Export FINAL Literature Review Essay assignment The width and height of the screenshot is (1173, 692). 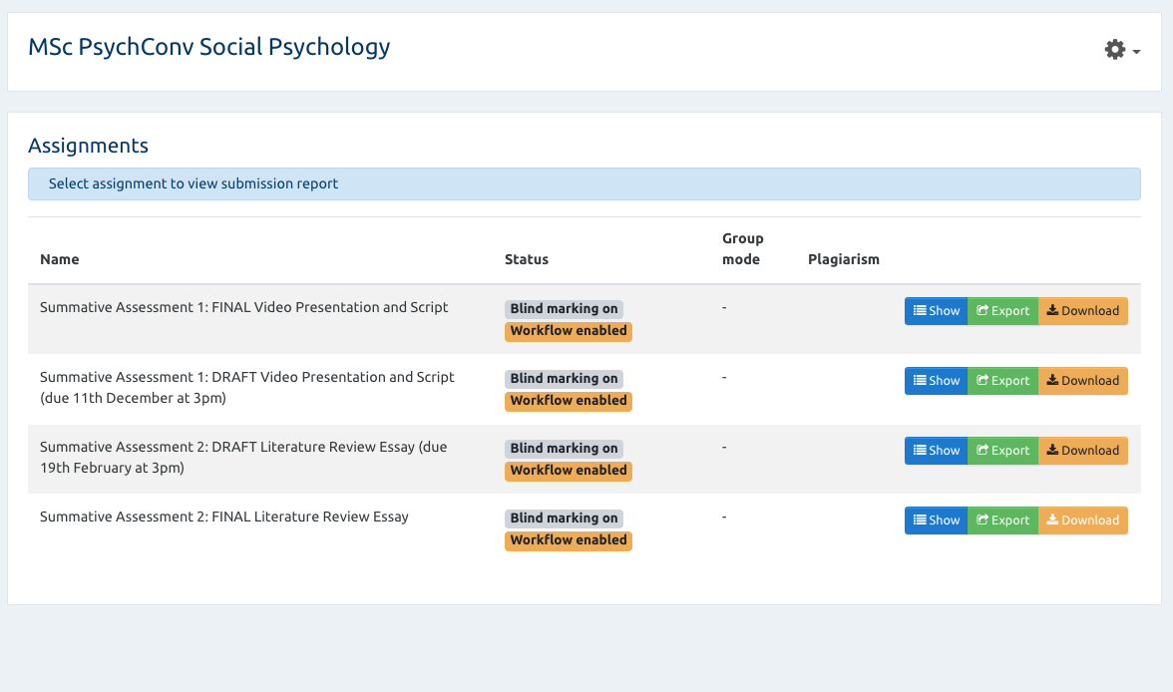1002,520
